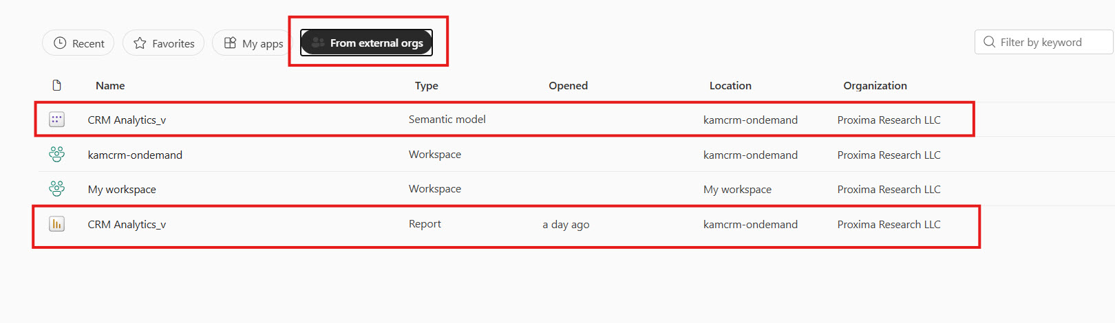Click the report icon beside CRM Analytics_v

(x=56, y=224)
